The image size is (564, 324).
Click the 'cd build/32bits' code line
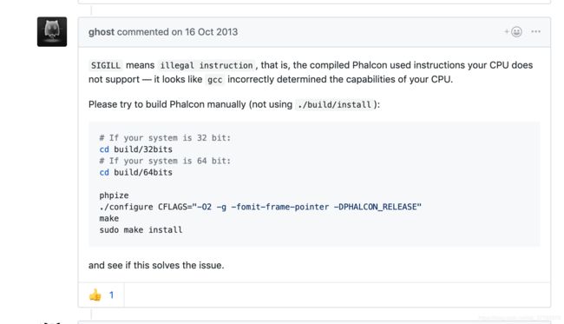tap(136, 149)
